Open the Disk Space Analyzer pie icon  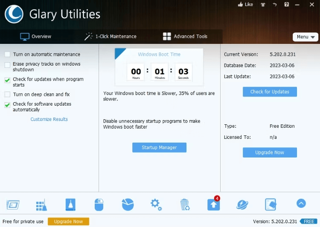click(128, 204)
